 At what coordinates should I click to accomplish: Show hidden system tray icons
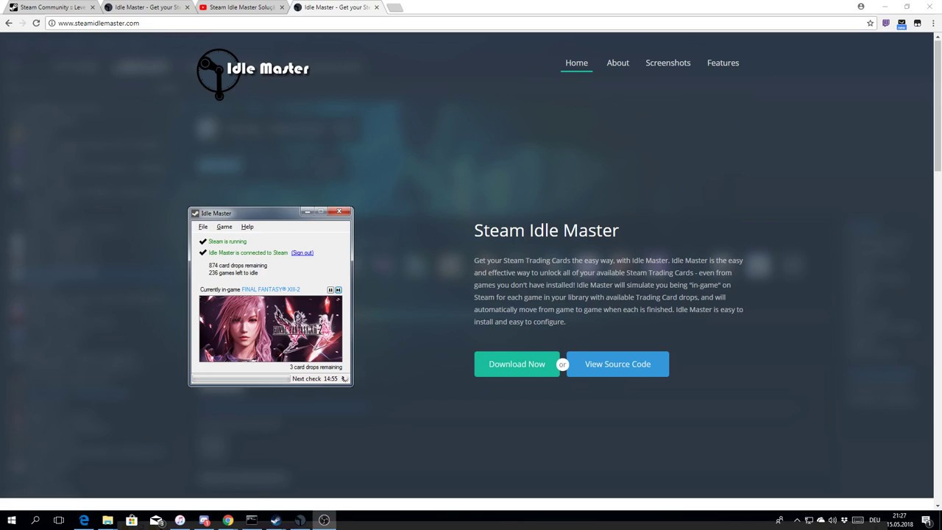coord(796,520)
